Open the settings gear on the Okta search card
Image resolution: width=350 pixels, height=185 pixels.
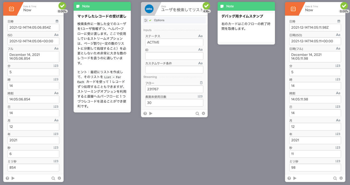click(203, 113)
